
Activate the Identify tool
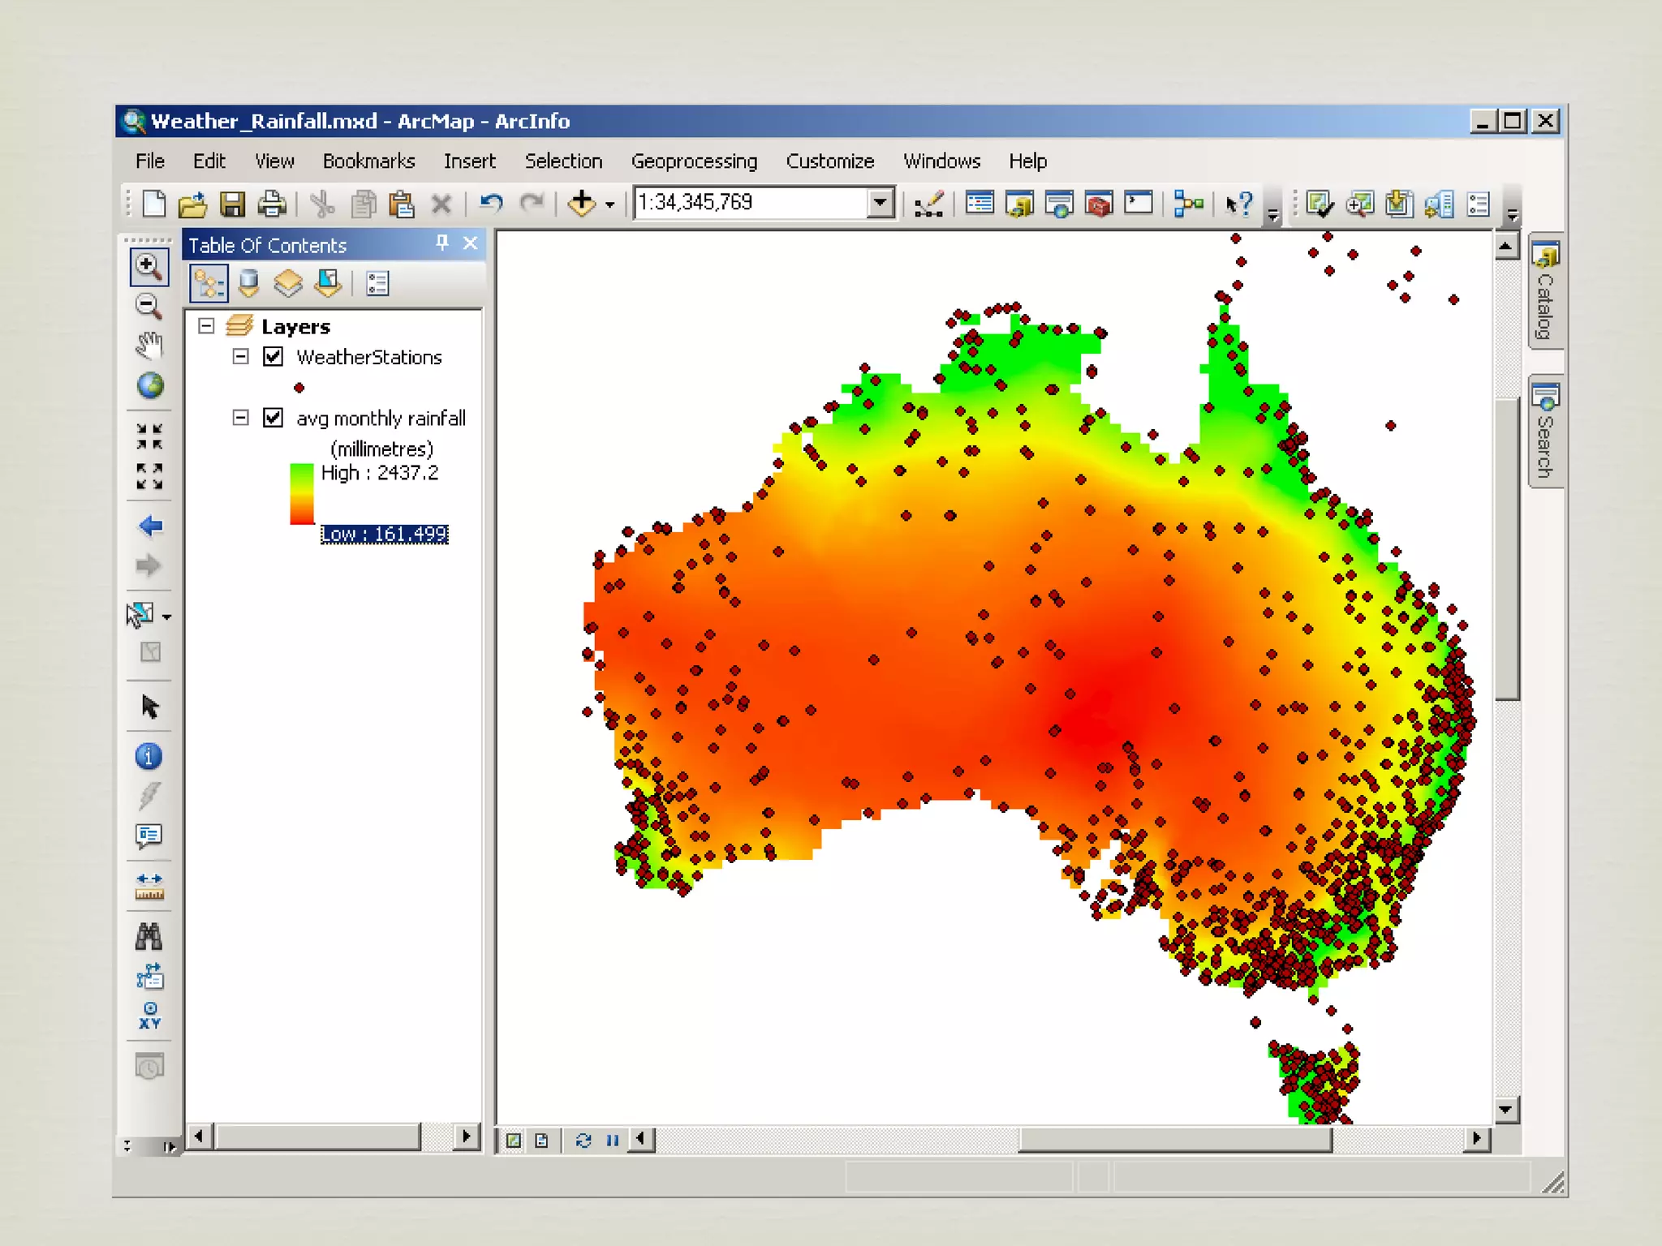point(149,757)
